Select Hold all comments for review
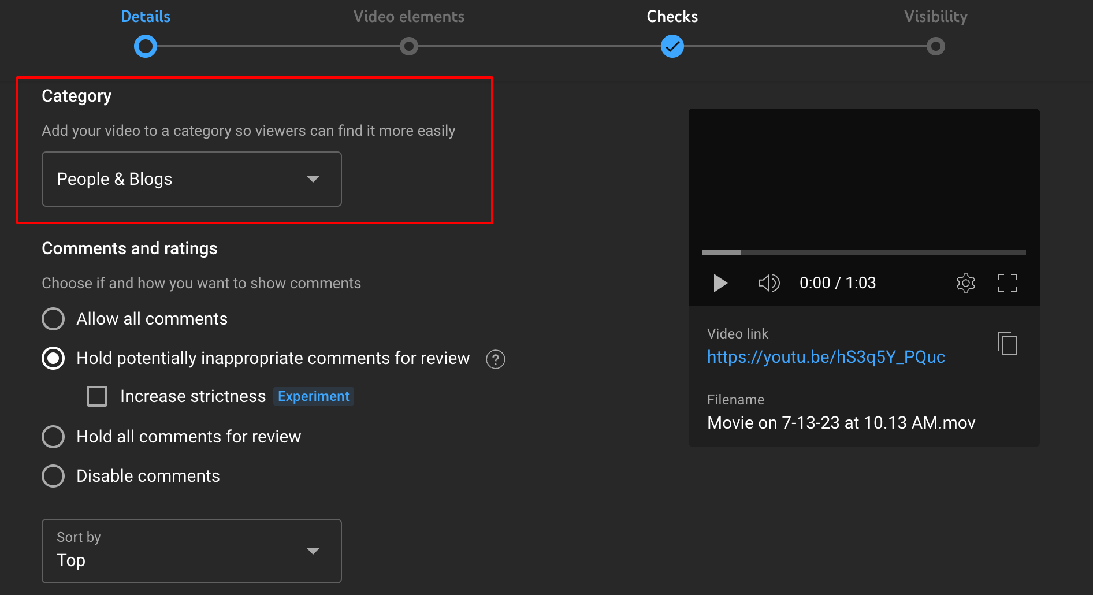The image size is (1093, 595). coord(53,437)
